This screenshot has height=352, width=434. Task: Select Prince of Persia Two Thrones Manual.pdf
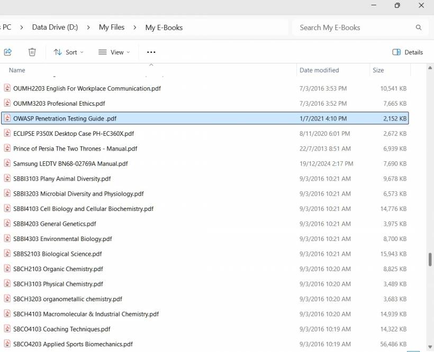click(x=205, y=149)
